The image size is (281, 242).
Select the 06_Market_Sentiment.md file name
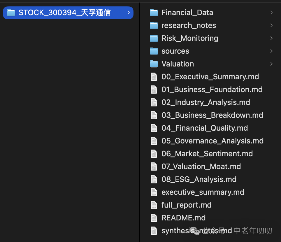(x=207, y=154)
